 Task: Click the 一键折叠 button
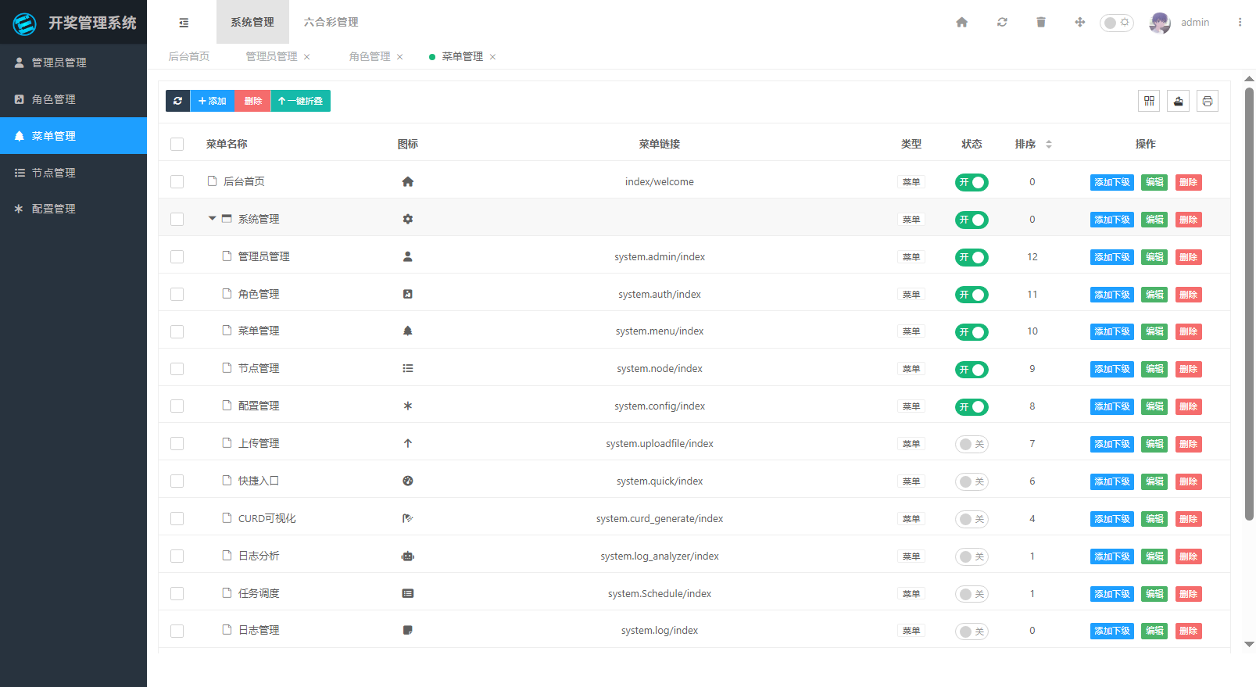click(x=301, y=101)
